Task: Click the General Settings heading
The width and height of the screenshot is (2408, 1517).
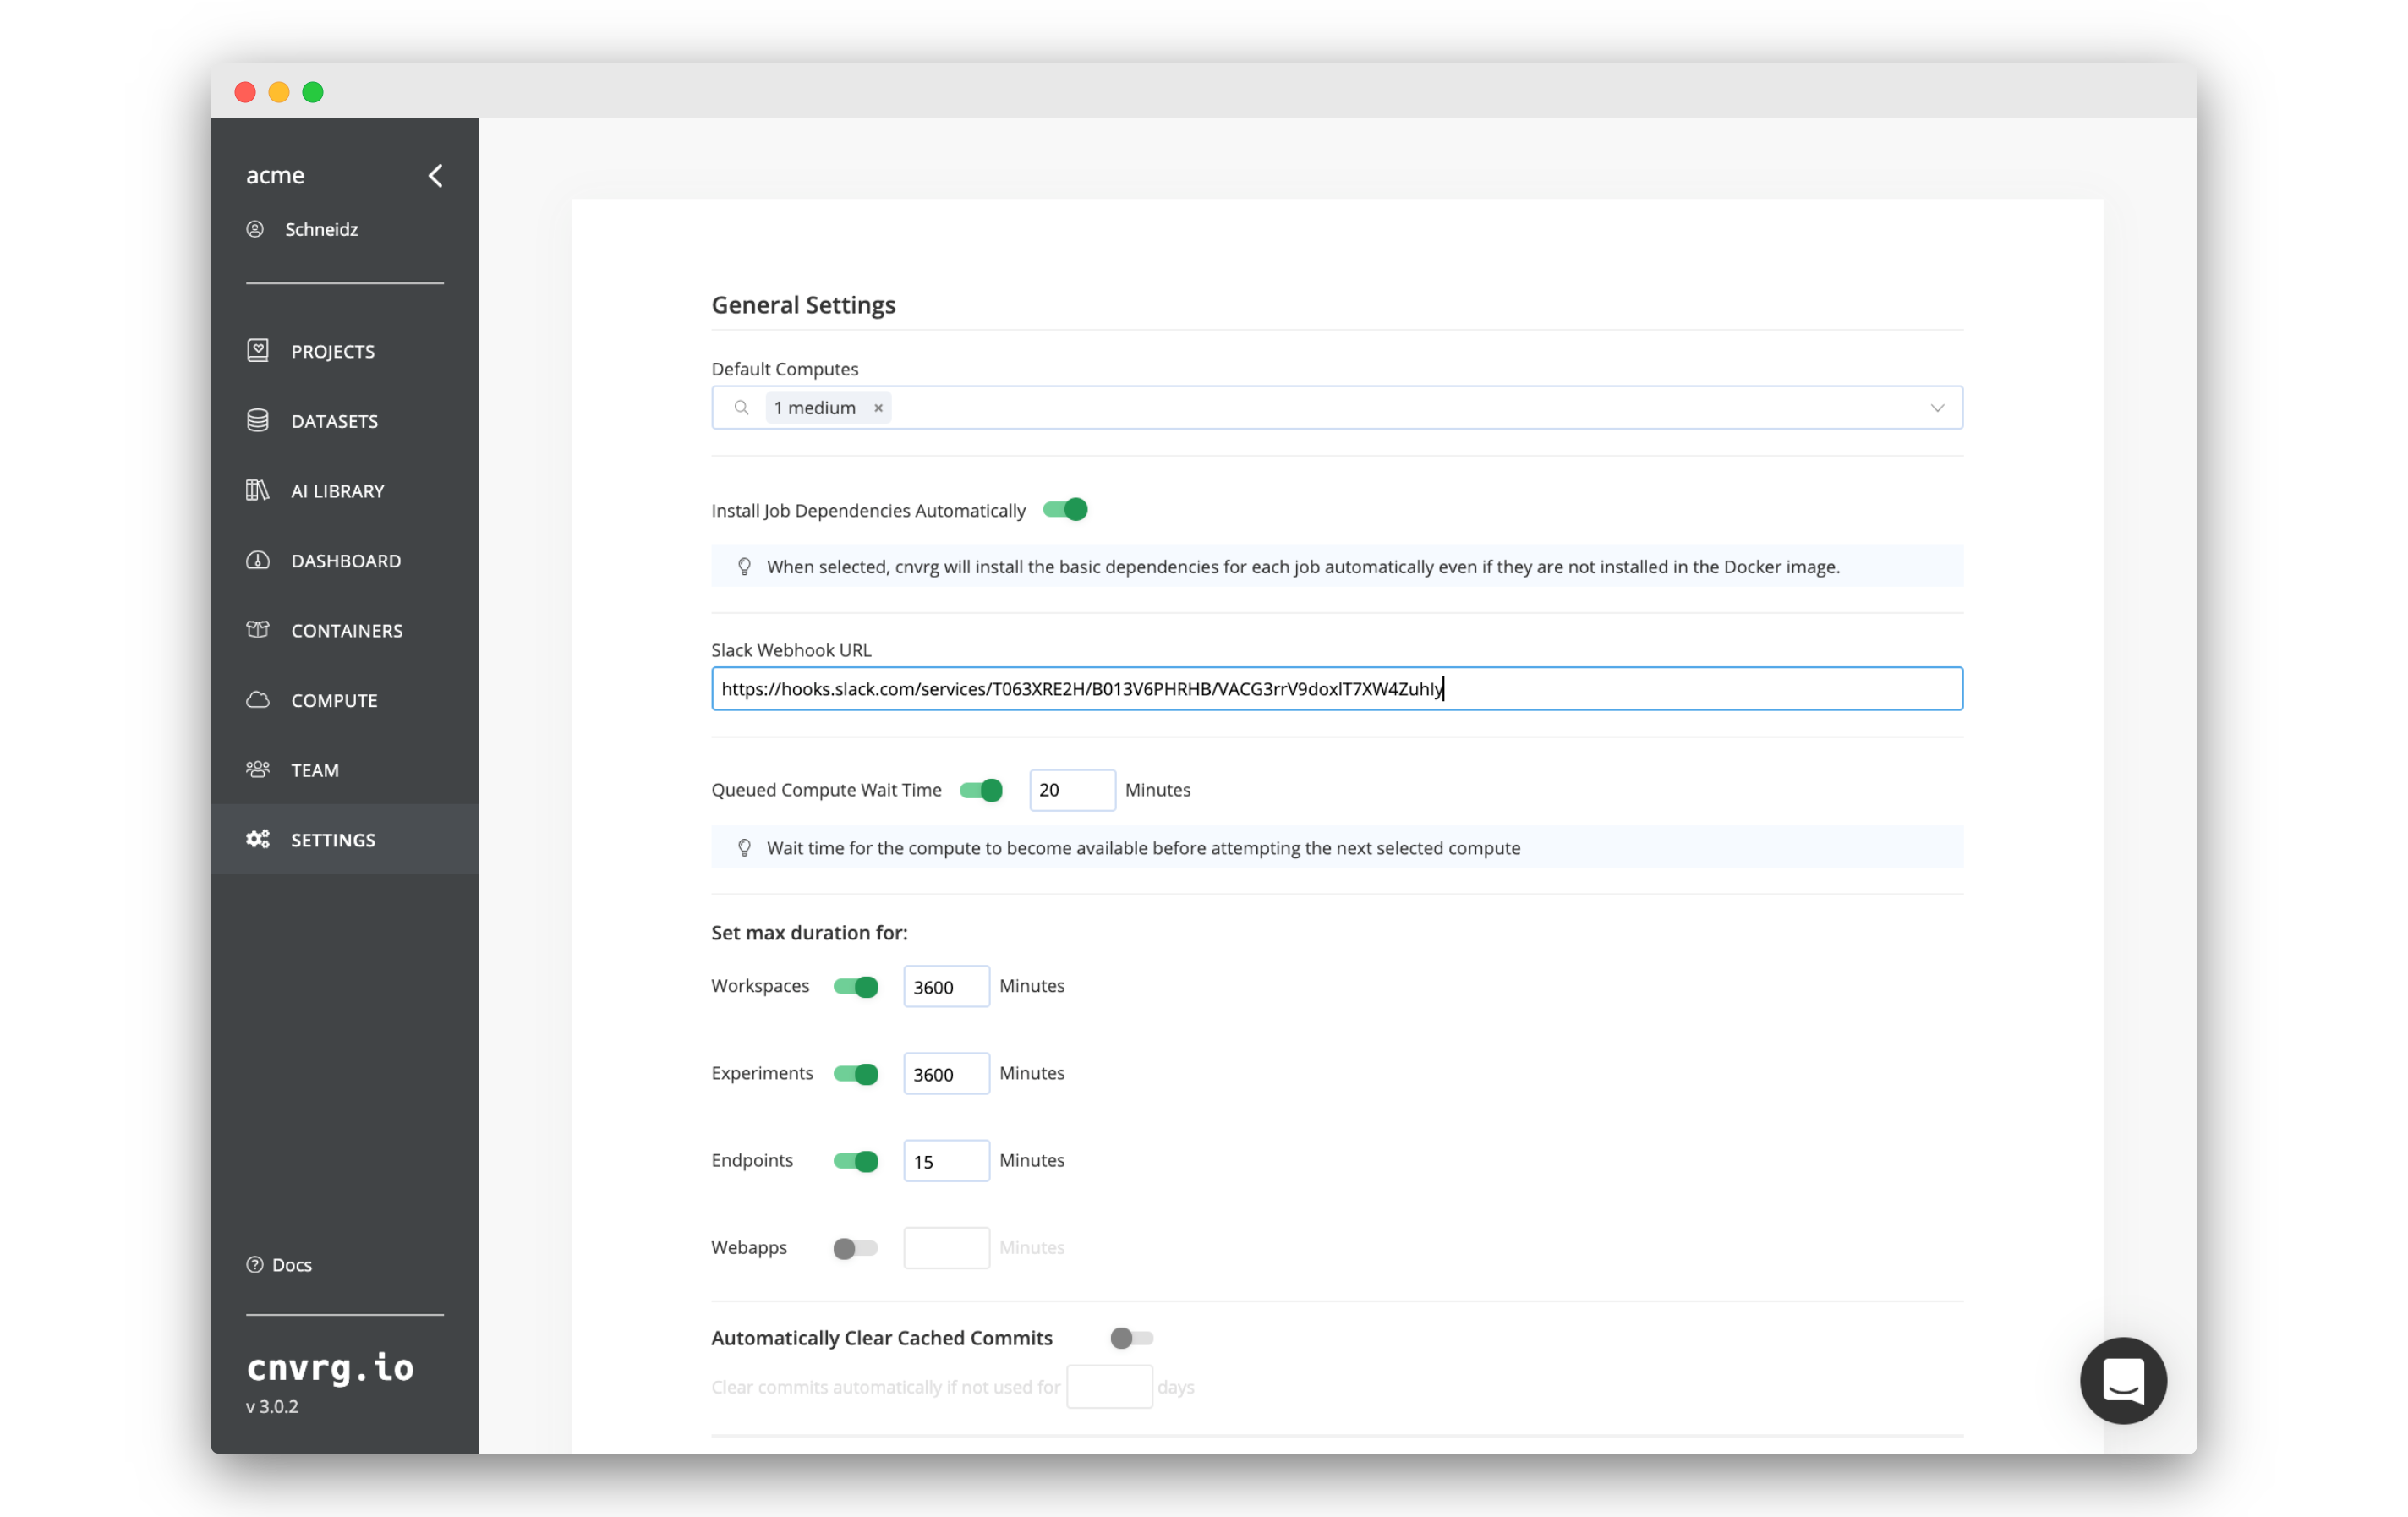Action: pyautogui.click(x=803, y=305)
